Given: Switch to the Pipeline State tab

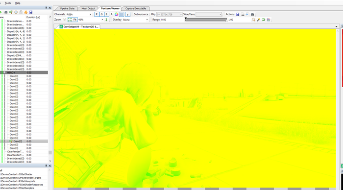Looking at the screenshot, I should pos(67,8).
